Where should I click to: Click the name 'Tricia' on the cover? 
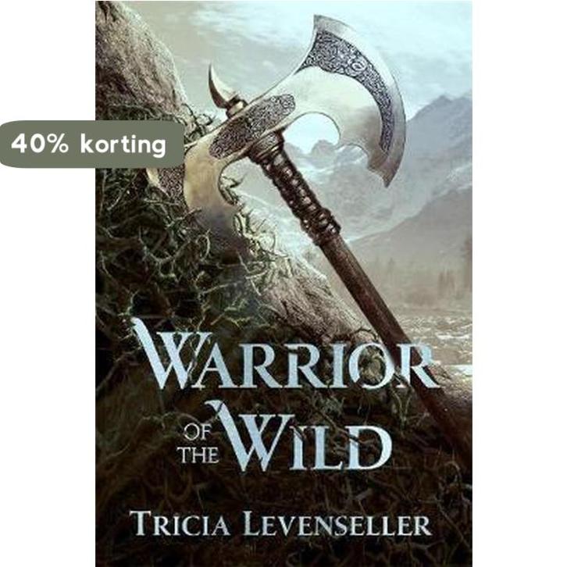180,524
